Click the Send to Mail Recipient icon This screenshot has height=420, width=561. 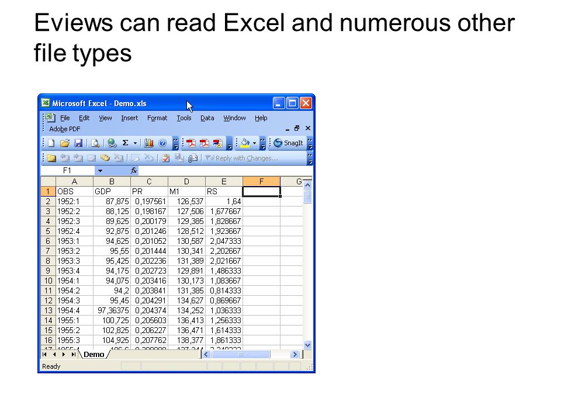[x=193, y=158]
